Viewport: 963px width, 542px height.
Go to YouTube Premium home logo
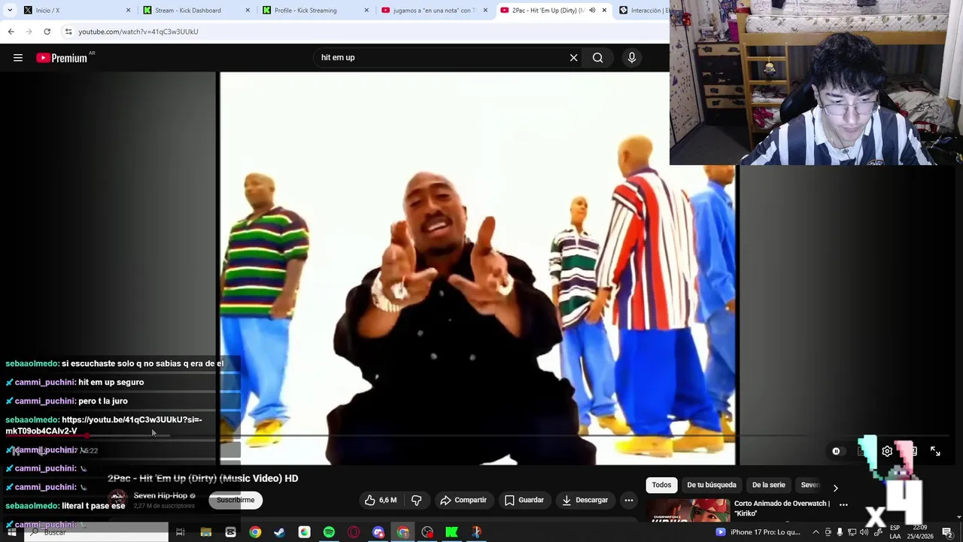click(62, 58)
